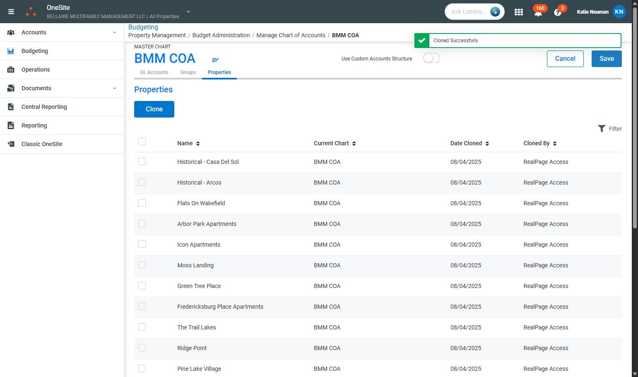Viewport: 638px width, 377px height.
Task: Sort by Current Chart column arrows
Action: coord(354,144)
